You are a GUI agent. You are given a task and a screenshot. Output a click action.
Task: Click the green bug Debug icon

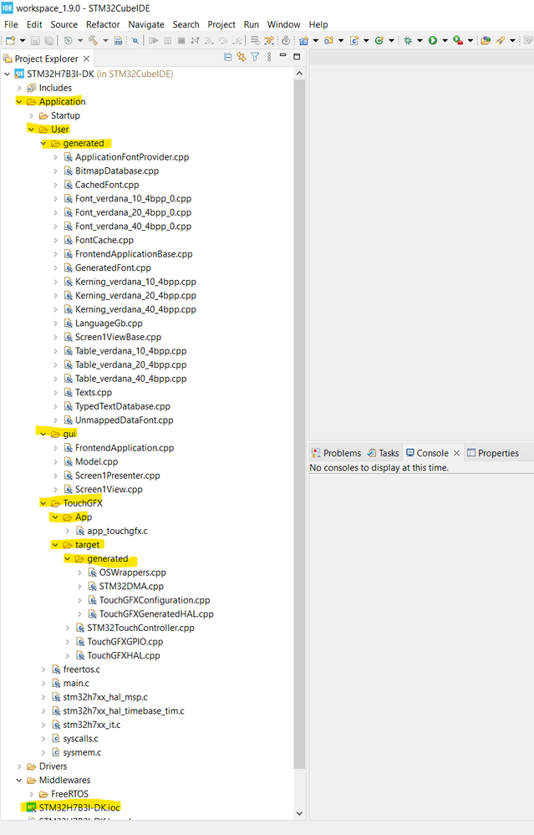[x=409, y=40]
